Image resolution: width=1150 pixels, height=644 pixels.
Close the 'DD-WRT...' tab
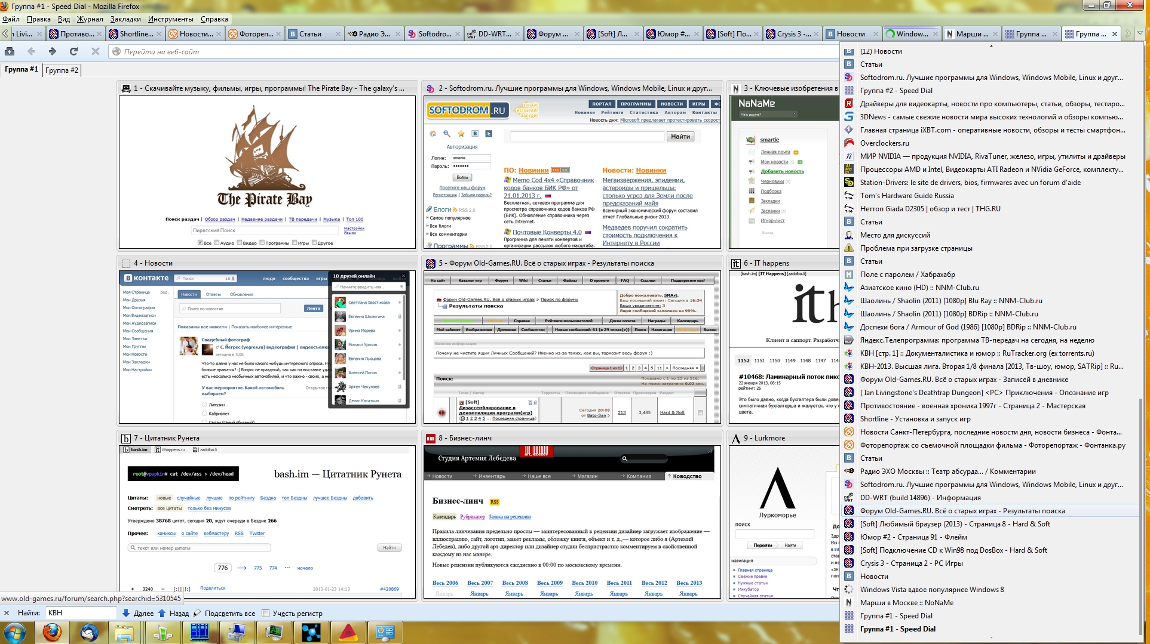[517, 34]
